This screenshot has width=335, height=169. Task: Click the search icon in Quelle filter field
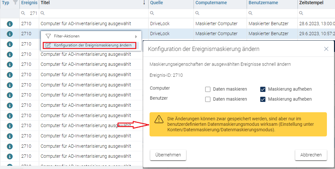tap(152, 13)
